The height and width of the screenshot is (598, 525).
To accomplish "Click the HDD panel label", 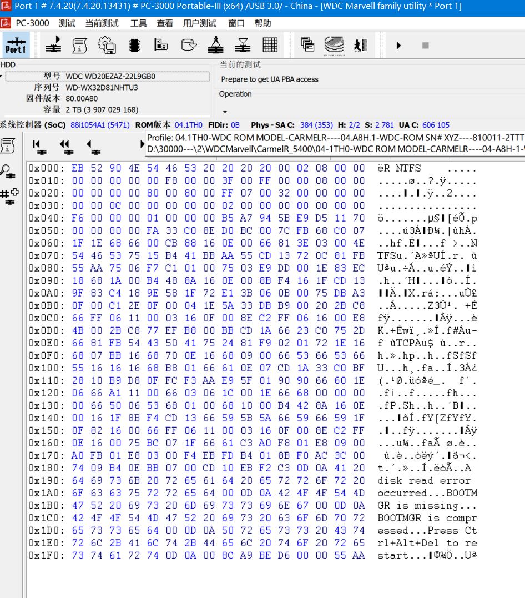I will [8, 64].
